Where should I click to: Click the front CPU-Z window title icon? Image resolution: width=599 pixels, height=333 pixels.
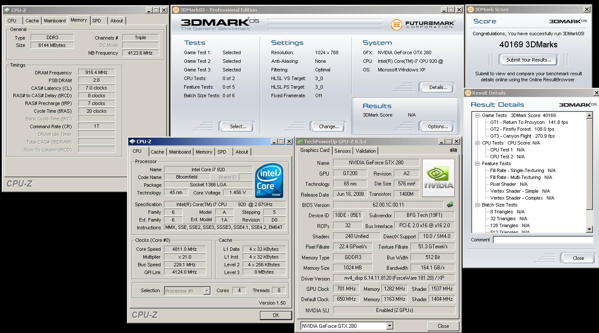click(132, 142)
